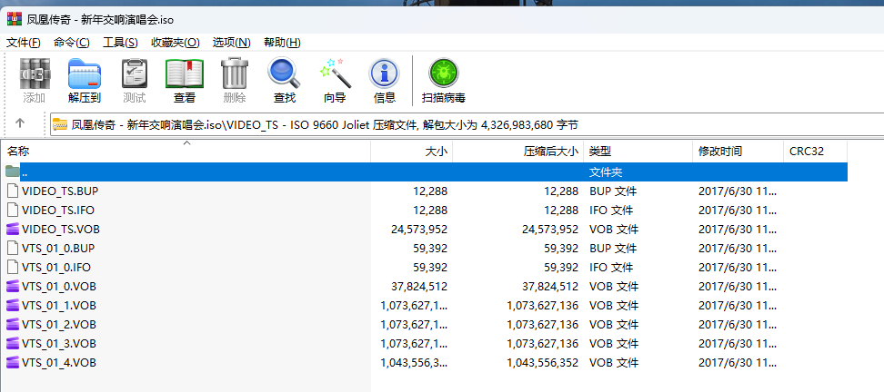
Task: Select the VTS_01_0.BUP file name
Action: click(x=58, y=249)
